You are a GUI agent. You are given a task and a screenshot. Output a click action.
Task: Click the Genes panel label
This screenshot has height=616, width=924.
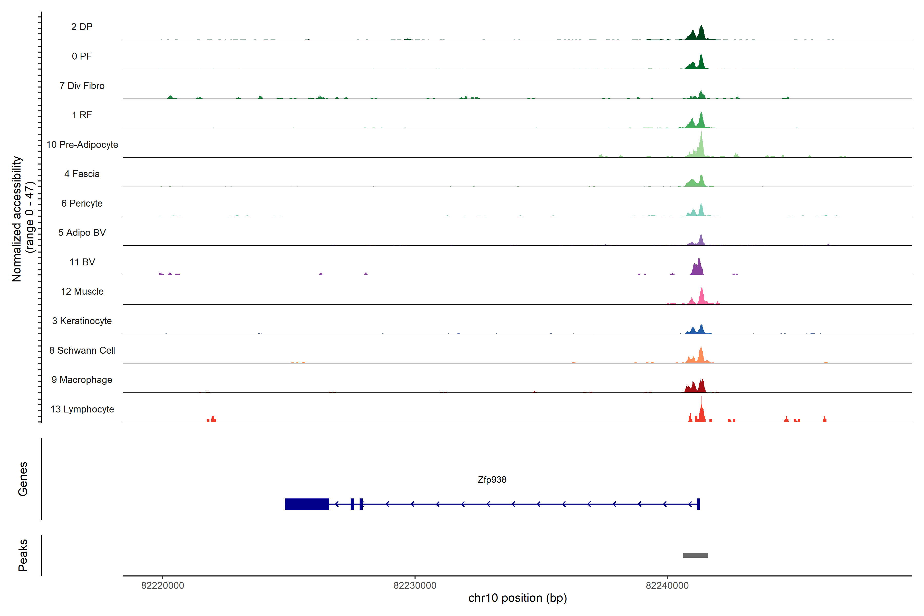click(23, 479)
